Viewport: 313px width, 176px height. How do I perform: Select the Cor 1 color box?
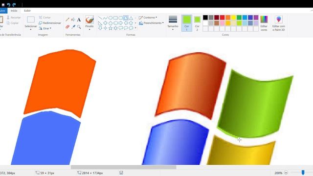pyautogui.click(x=187, y=23)
